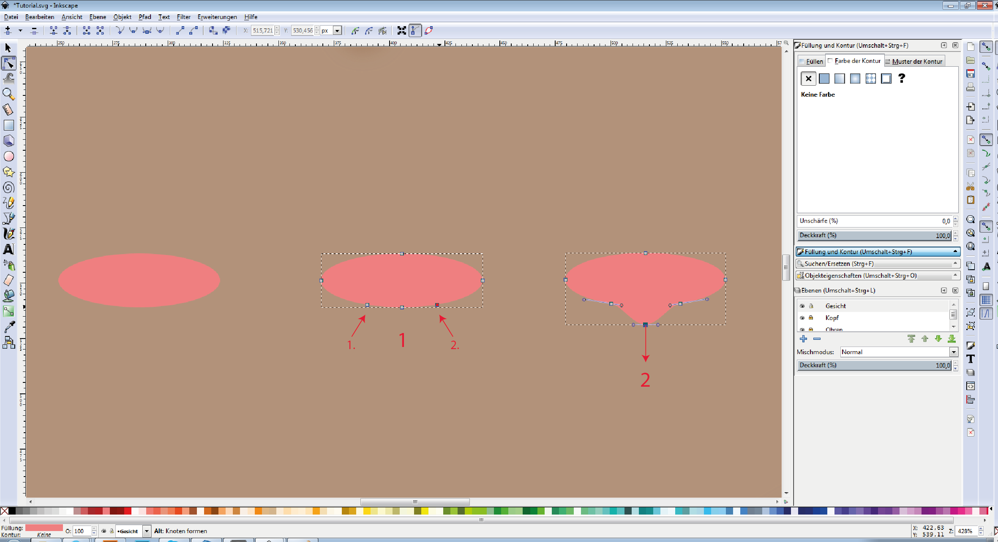Screen dimensions: 998x542
Task: Select the Node editing tool
Action: point(8,63)
